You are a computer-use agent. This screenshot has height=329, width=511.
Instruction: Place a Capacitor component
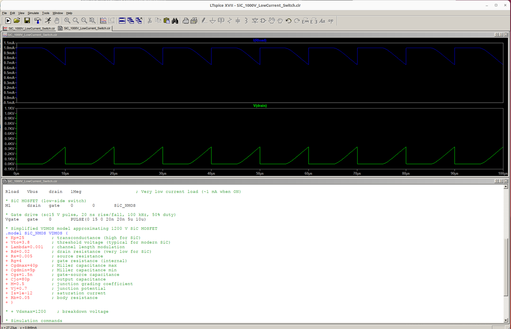[238, 21]
